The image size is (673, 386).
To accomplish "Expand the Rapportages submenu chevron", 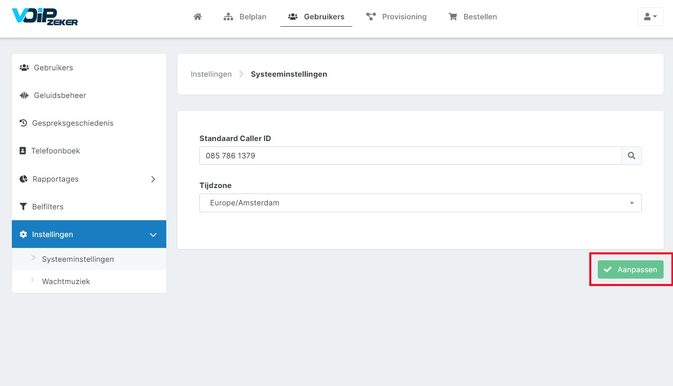I will pos(153,179).
